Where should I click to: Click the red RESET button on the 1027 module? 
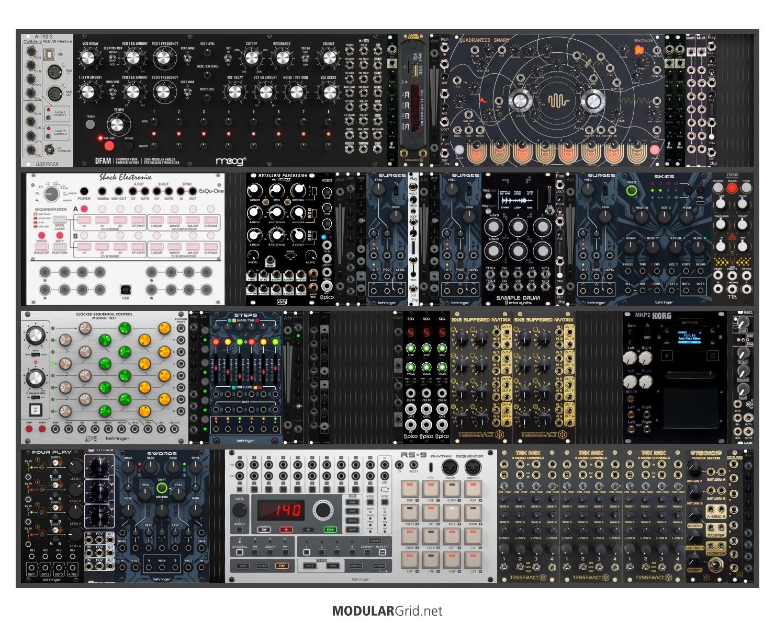point(42,429)
